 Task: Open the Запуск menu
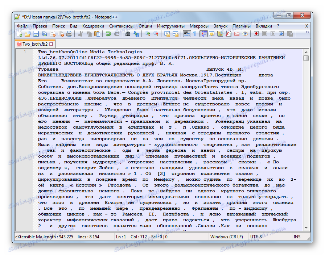221,26
